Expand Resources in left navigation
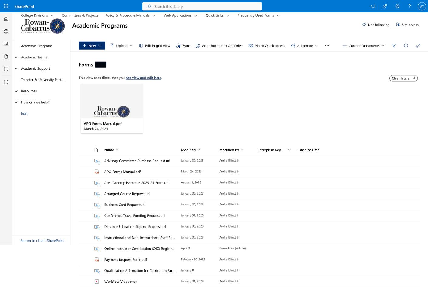428x287 pixels. (16, 91)
